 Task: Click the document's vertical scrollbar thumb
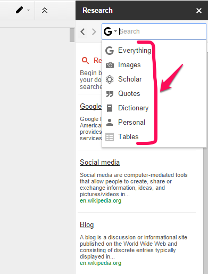(x=72, y=35)
